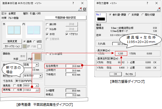Screen dimensions: 162x109
Task: Select the exterior (外) window preview image
Action: [x=14, y=30]
